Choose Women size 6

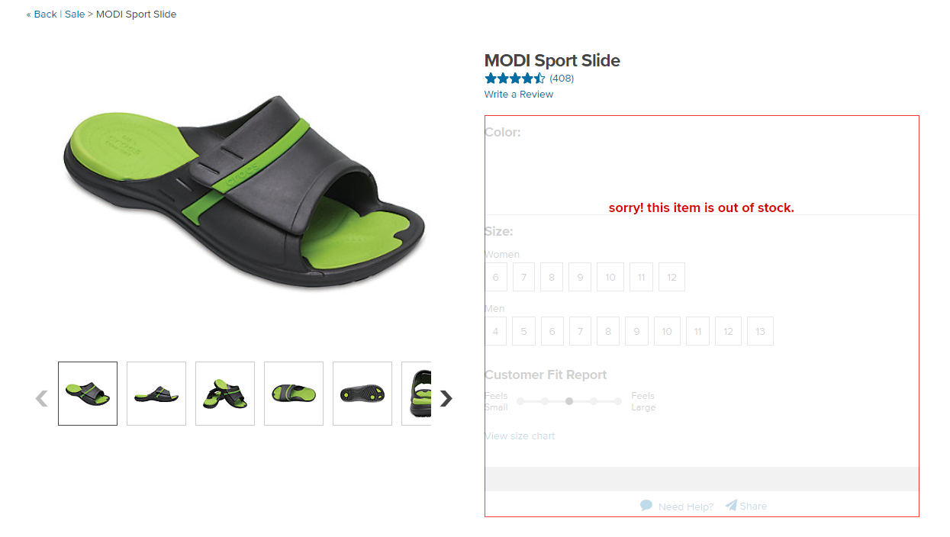(495, 277)
